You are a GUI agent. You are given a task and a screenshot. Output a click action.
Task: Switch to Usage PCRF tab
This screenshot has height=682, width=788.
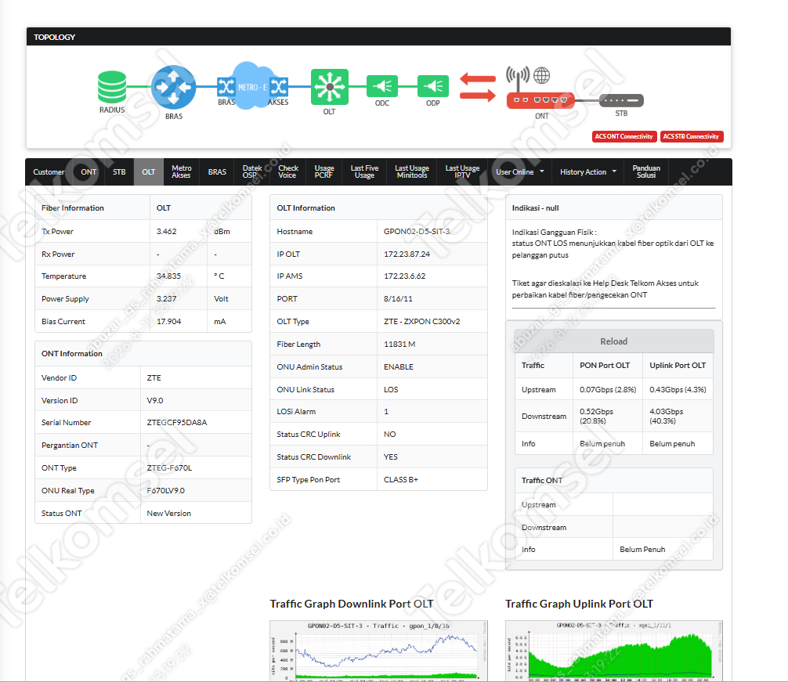pyautogui.click(x=324, y=172)
